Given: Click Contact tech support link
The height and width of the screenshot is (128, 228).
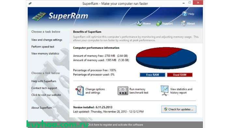Looking at the screenshot, I should pyautogui.click(x=44, y=88).
